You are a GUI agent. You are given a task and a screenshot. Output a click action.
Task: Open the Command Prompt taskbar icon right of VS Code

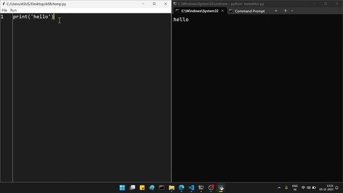click(x=201, y=188)
